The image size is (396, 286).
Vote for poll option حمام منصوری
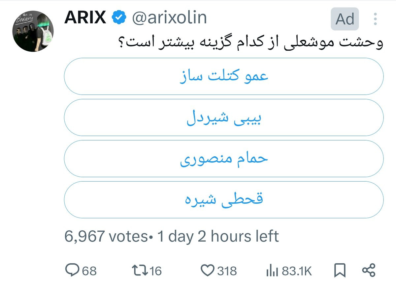(x=224, y=159)
